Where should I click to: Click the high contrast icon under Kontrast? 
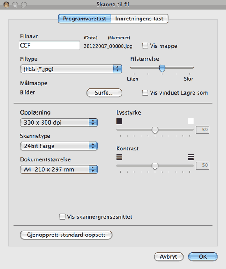click(191, 157)
